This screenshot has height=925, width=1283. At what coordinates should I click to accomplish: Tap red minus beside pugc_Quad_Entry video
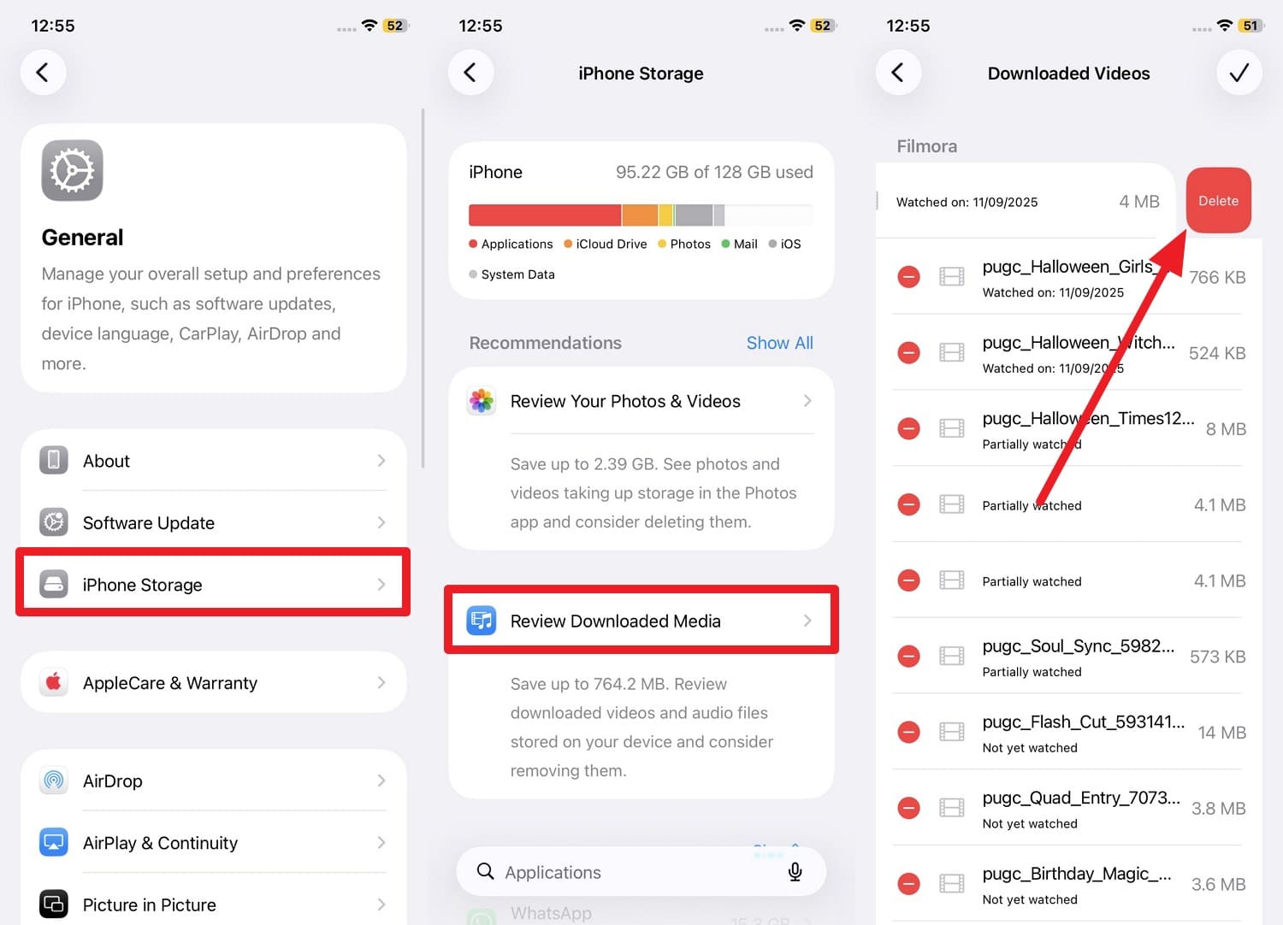click(909, 808)
